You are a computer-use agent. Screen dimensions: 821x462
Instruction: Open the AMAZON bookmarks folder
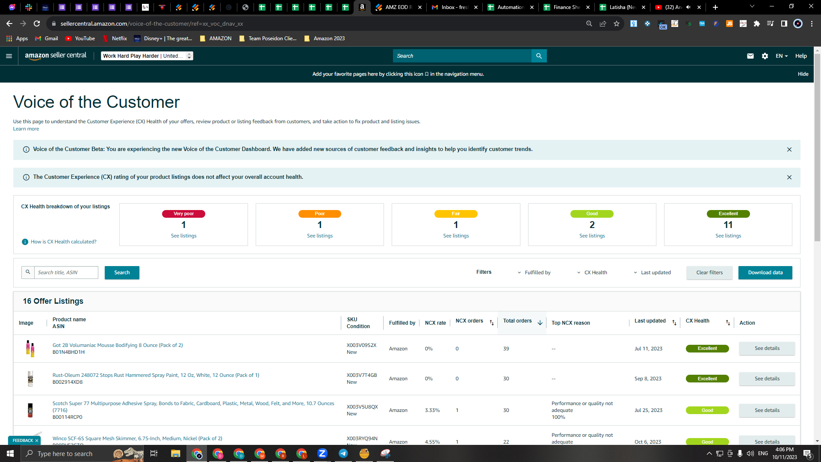tap(216, 38)
